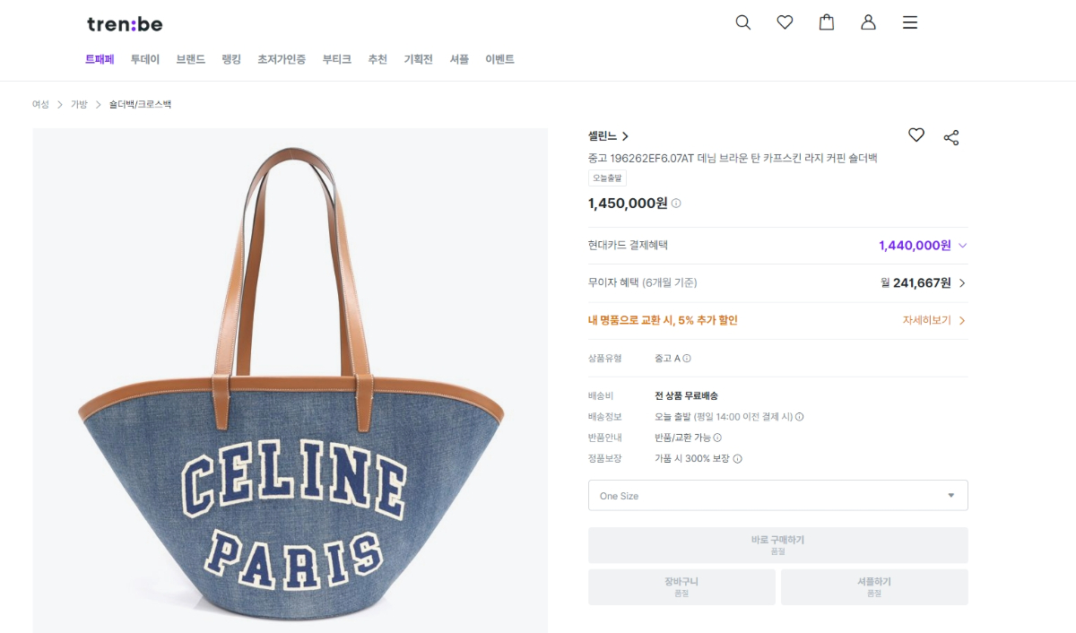Expand 무이자 혜택 monthly installment details
This screenshot has height=633, width=1076.
click(962, 283)
